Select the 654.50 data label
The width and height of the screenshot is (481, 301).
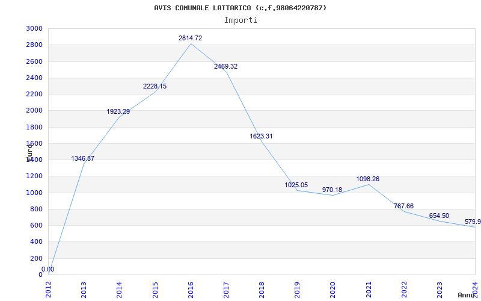pos(439,216)
